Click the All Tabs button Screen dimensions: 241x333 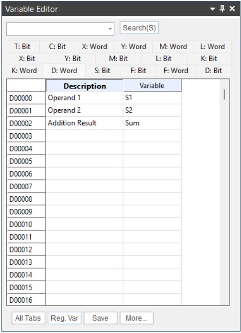tap(28, 318)
